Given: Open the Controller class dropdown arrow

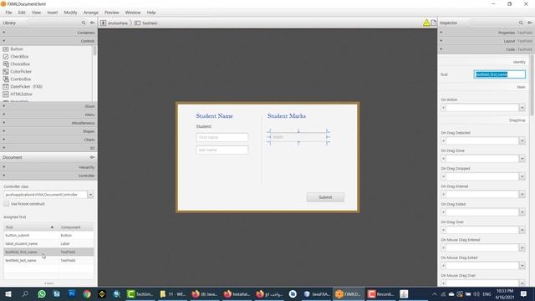Looking at the screenshot, I should [x=90, y=195].
